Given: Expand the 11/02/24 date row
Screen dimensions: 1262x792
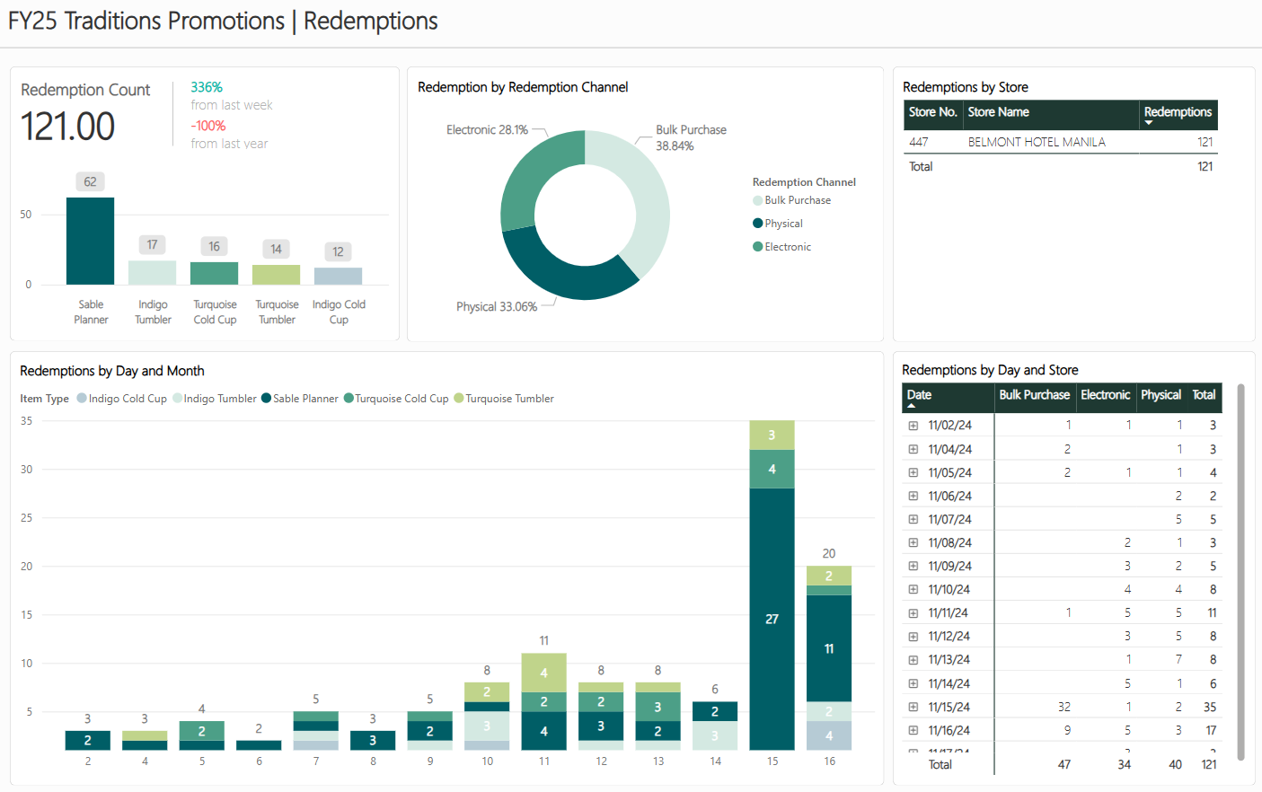Looking at the screenshot, I should (x=913, y=426).
